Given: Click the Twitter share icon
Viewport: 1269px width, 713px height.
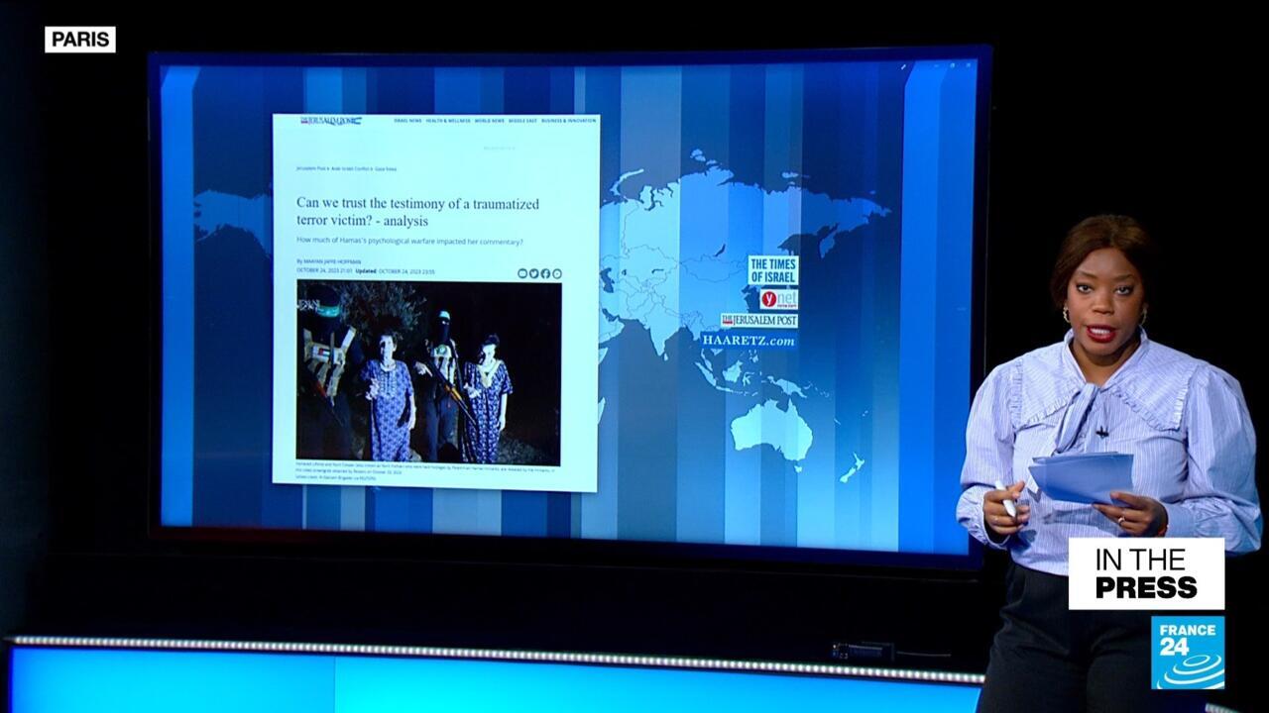Looking at the screenshot, I should [x=533, y=273].
